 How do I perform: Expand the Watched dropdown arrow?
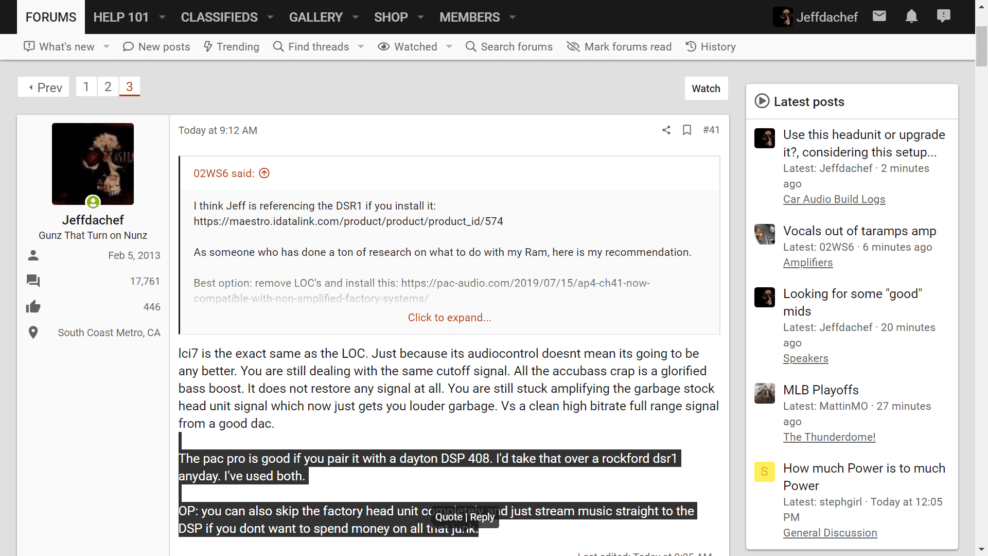(x=449, y=46)
